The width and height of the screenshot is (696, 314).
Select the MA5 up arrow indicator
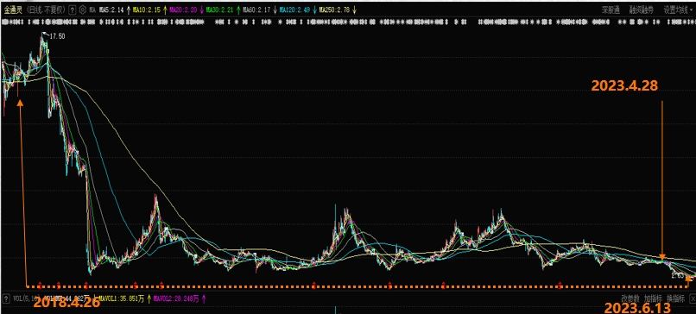[x=129, y=9]
